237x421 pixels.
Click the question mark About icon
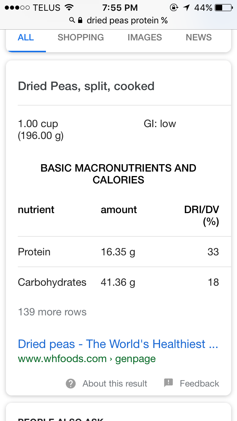coord(71,383)
